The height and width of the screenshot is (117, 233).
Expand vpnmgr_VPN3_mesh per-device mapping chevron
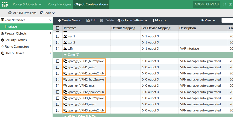pos(143,104)
